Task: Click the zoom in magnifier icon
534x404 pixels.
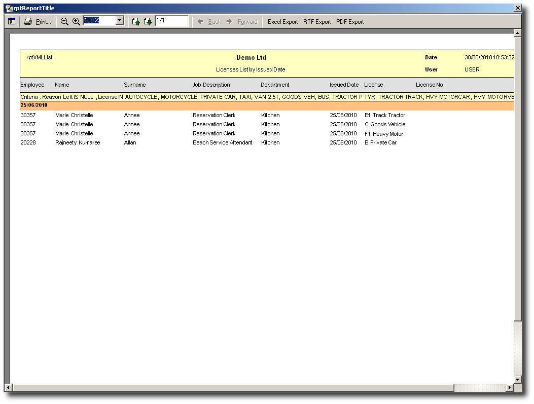Action: coord(76,22)
